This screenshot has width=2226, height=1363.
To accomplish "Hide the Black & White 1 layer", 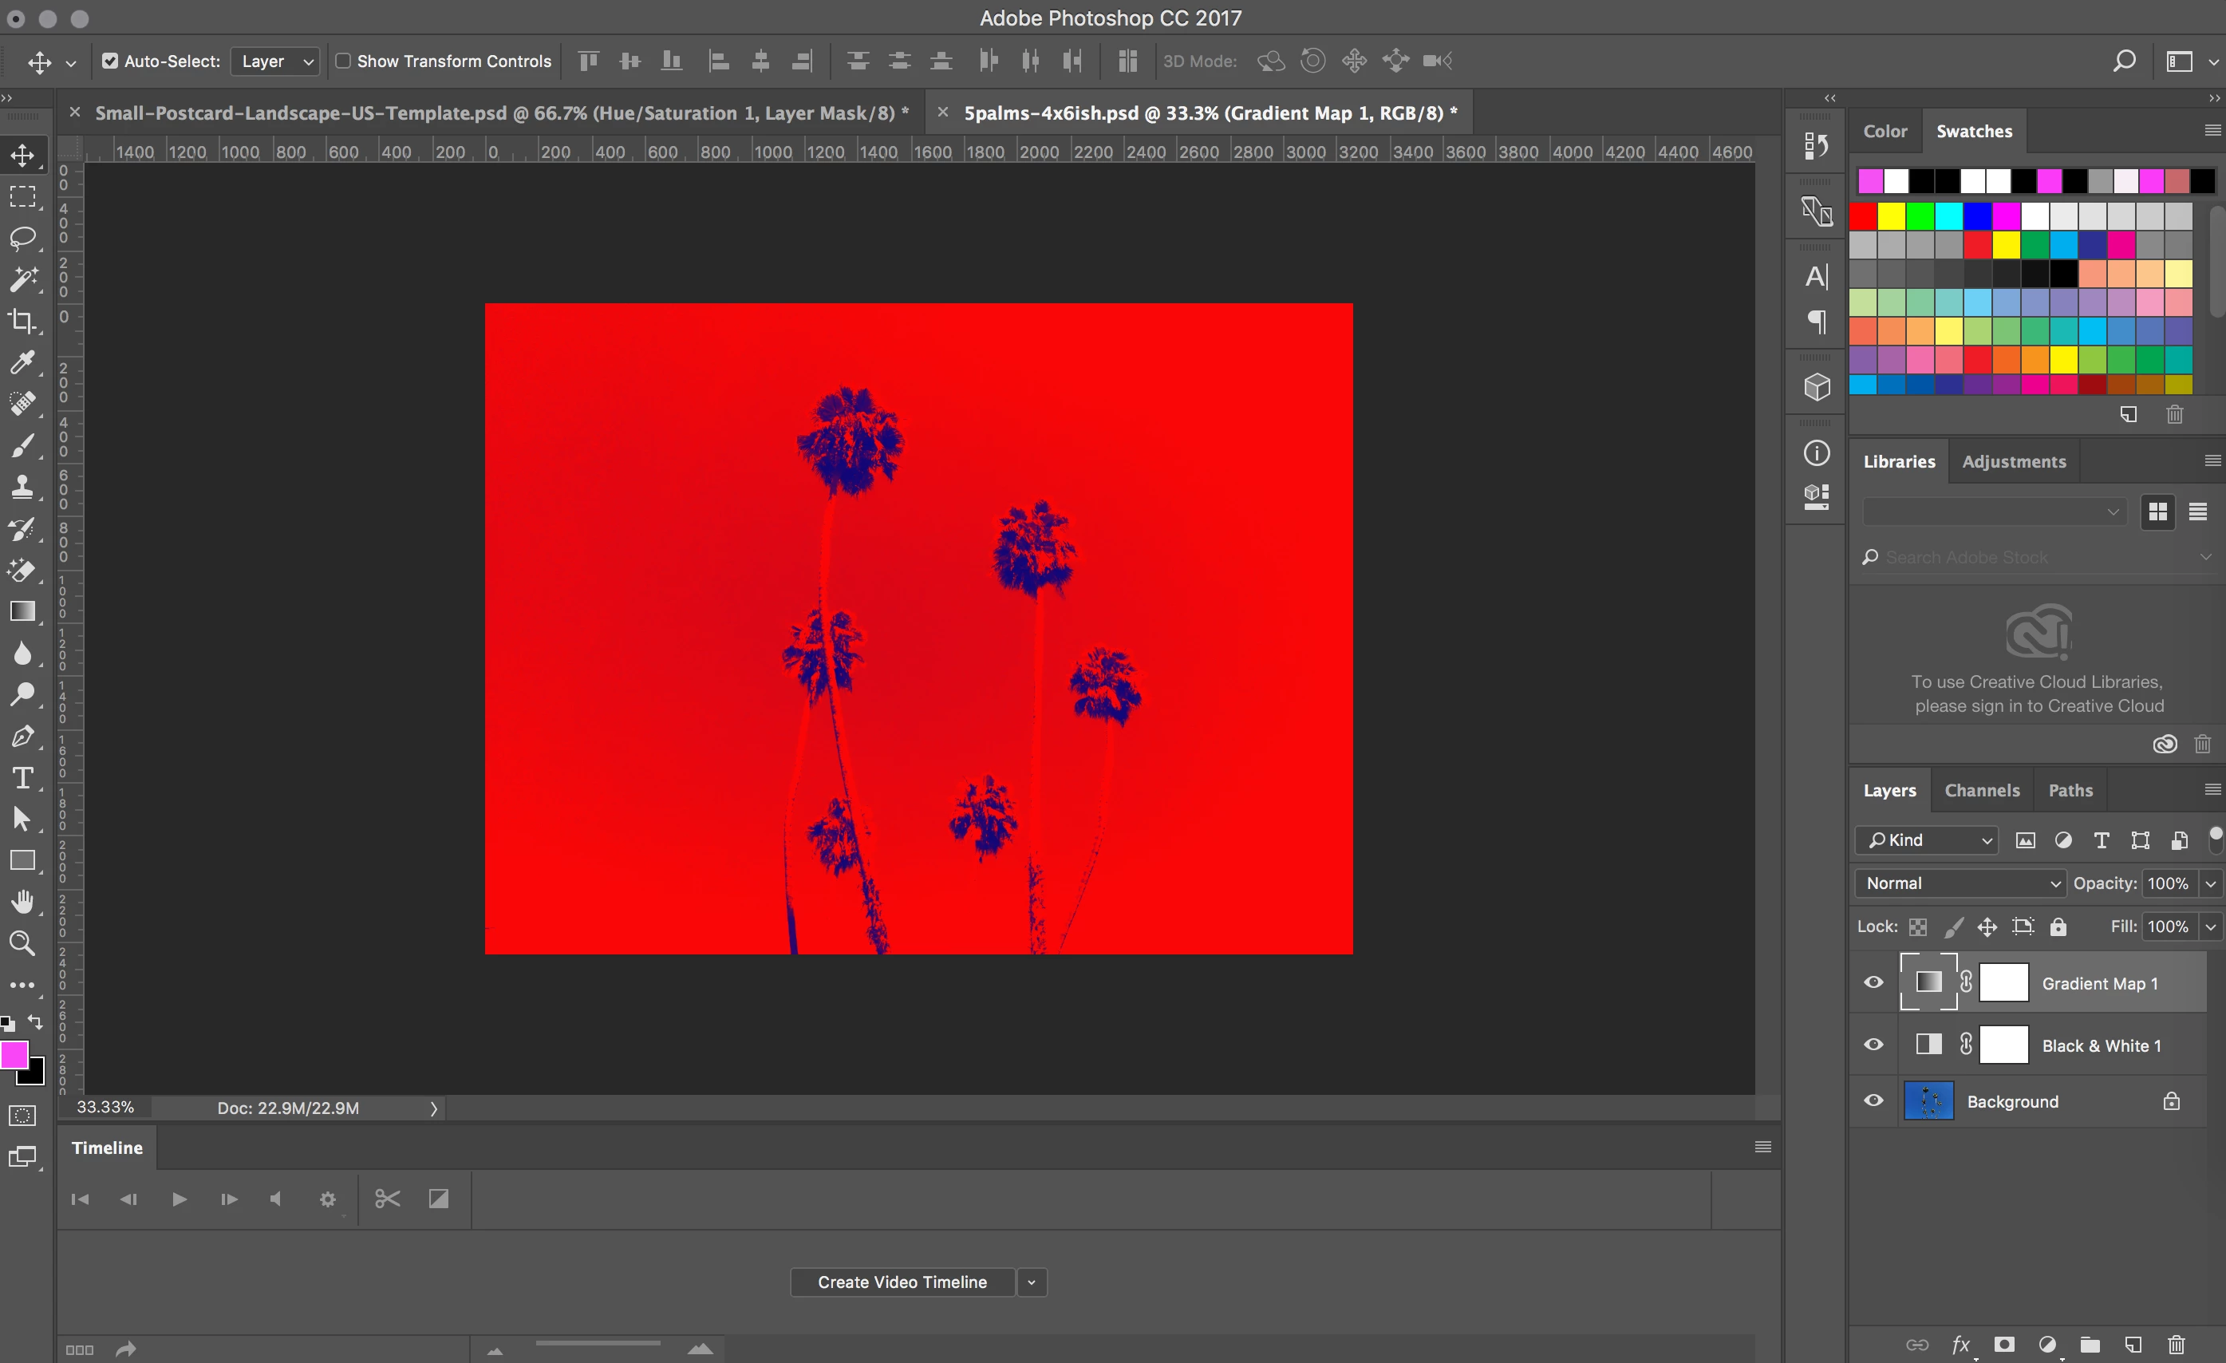I will [x=1873, y=1045].
